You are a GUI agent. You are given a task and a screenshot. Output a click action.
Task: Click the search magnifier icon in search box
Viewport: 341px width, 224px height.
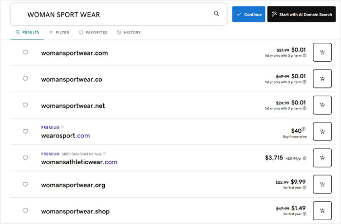click(x=216, y=14)
